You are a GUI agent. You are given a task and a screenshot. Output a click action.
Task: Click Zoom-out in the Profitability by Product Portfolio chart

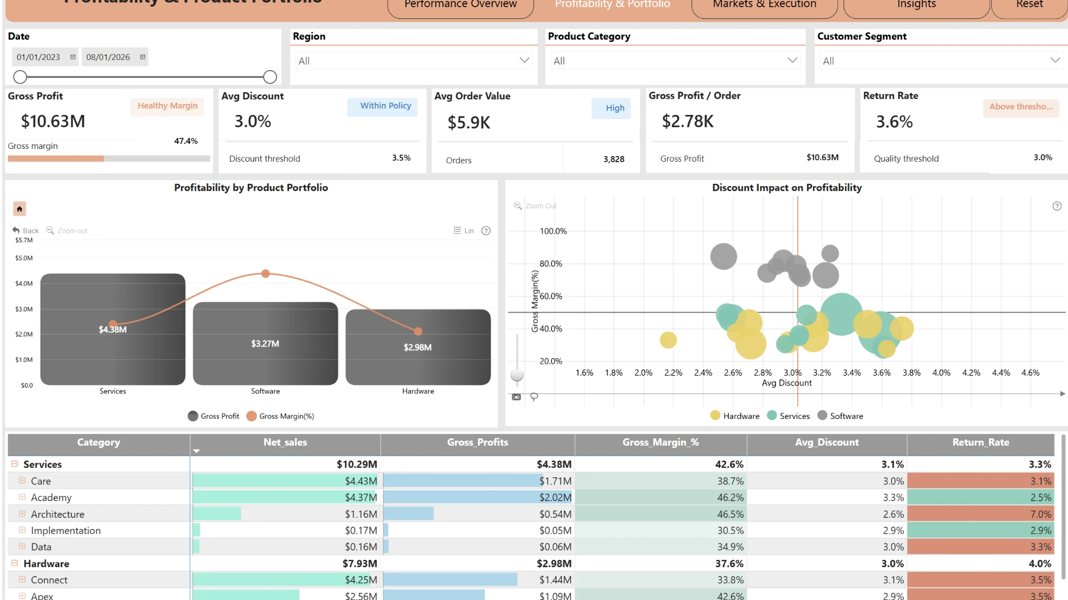(67, 231)
